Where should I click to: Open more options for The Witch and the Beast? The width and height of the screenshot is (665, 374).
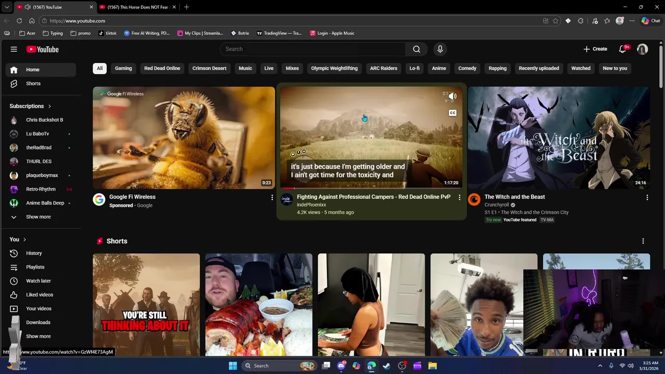647,197
